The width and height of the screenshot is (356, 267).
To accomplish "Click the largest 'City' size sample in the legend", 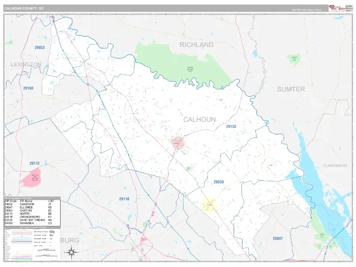I will 52,232.
